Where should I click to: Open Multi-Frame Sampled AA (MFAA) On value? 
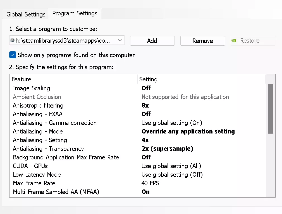point(145,192)
